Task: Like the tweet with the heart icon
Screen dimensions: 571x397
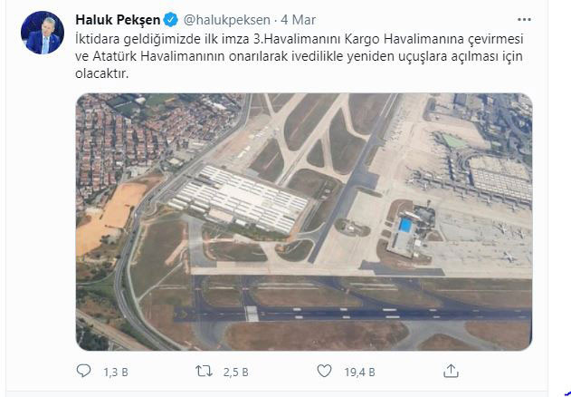Action: coord(324,371)
